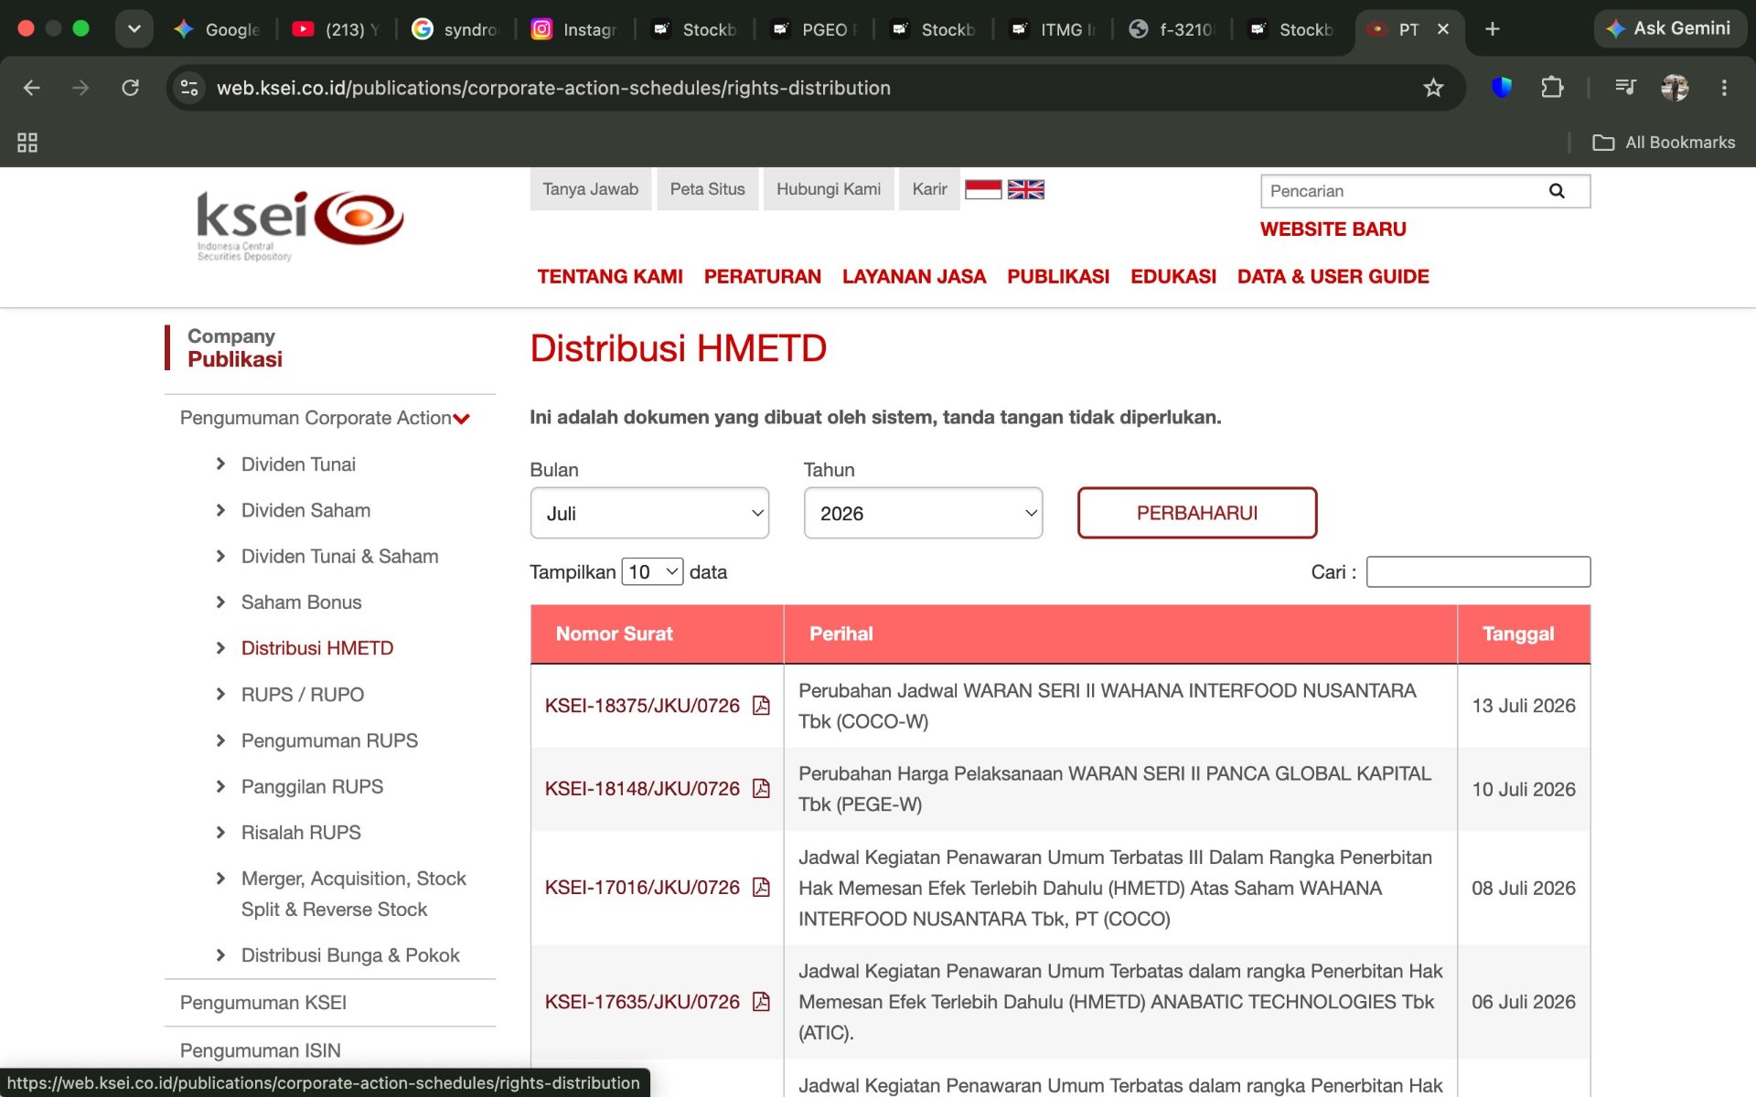The image size is (1756, 1097).
Task: Open the Bulan month dropdown
Action: pyautogui.click(x=649, y=514)
